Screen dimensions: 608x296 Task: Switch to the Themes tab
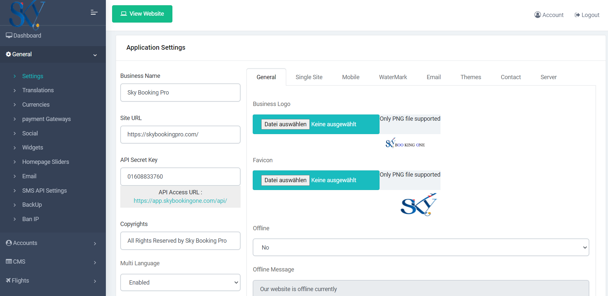[x=471, y=77]
